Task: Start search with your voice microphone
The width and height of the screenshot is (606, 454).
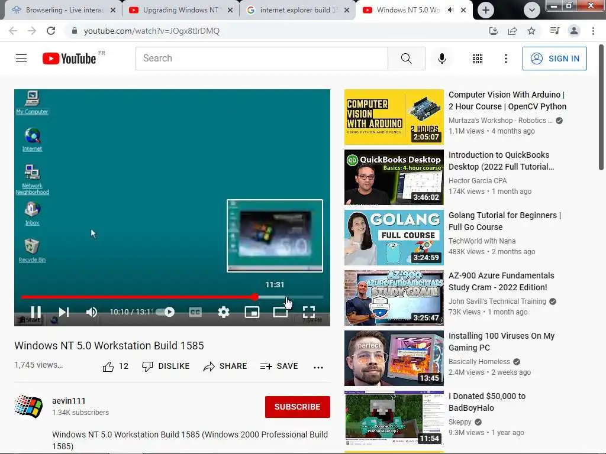Action: click(x=442, y=59)
